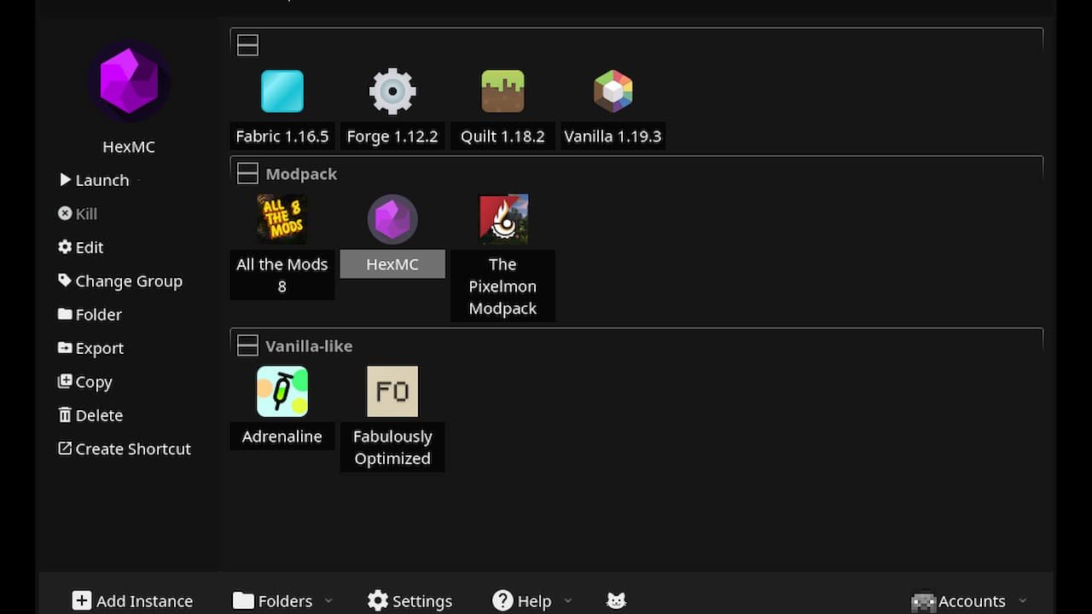Collapse the Modpack group
This screenshot has height=614, width=1092.
(x=247, y=172)
